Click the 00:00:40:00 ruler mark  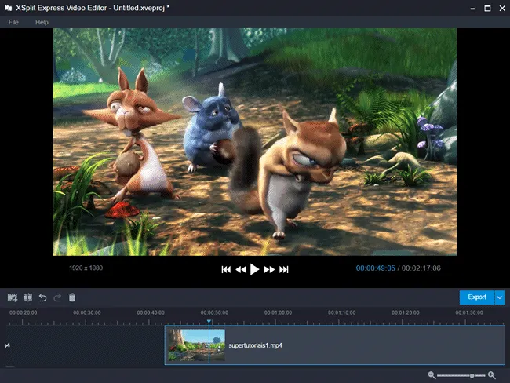151,312
